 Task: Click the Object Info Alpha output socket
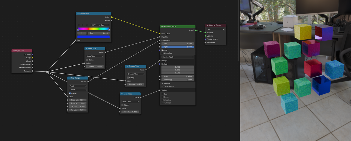click(x=32, y=61)
